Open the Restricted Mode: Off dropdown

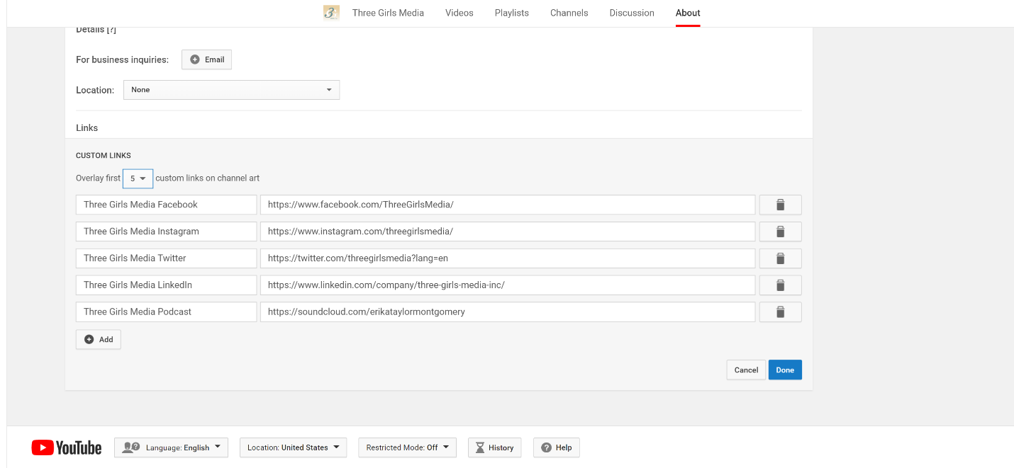(407, 447)
